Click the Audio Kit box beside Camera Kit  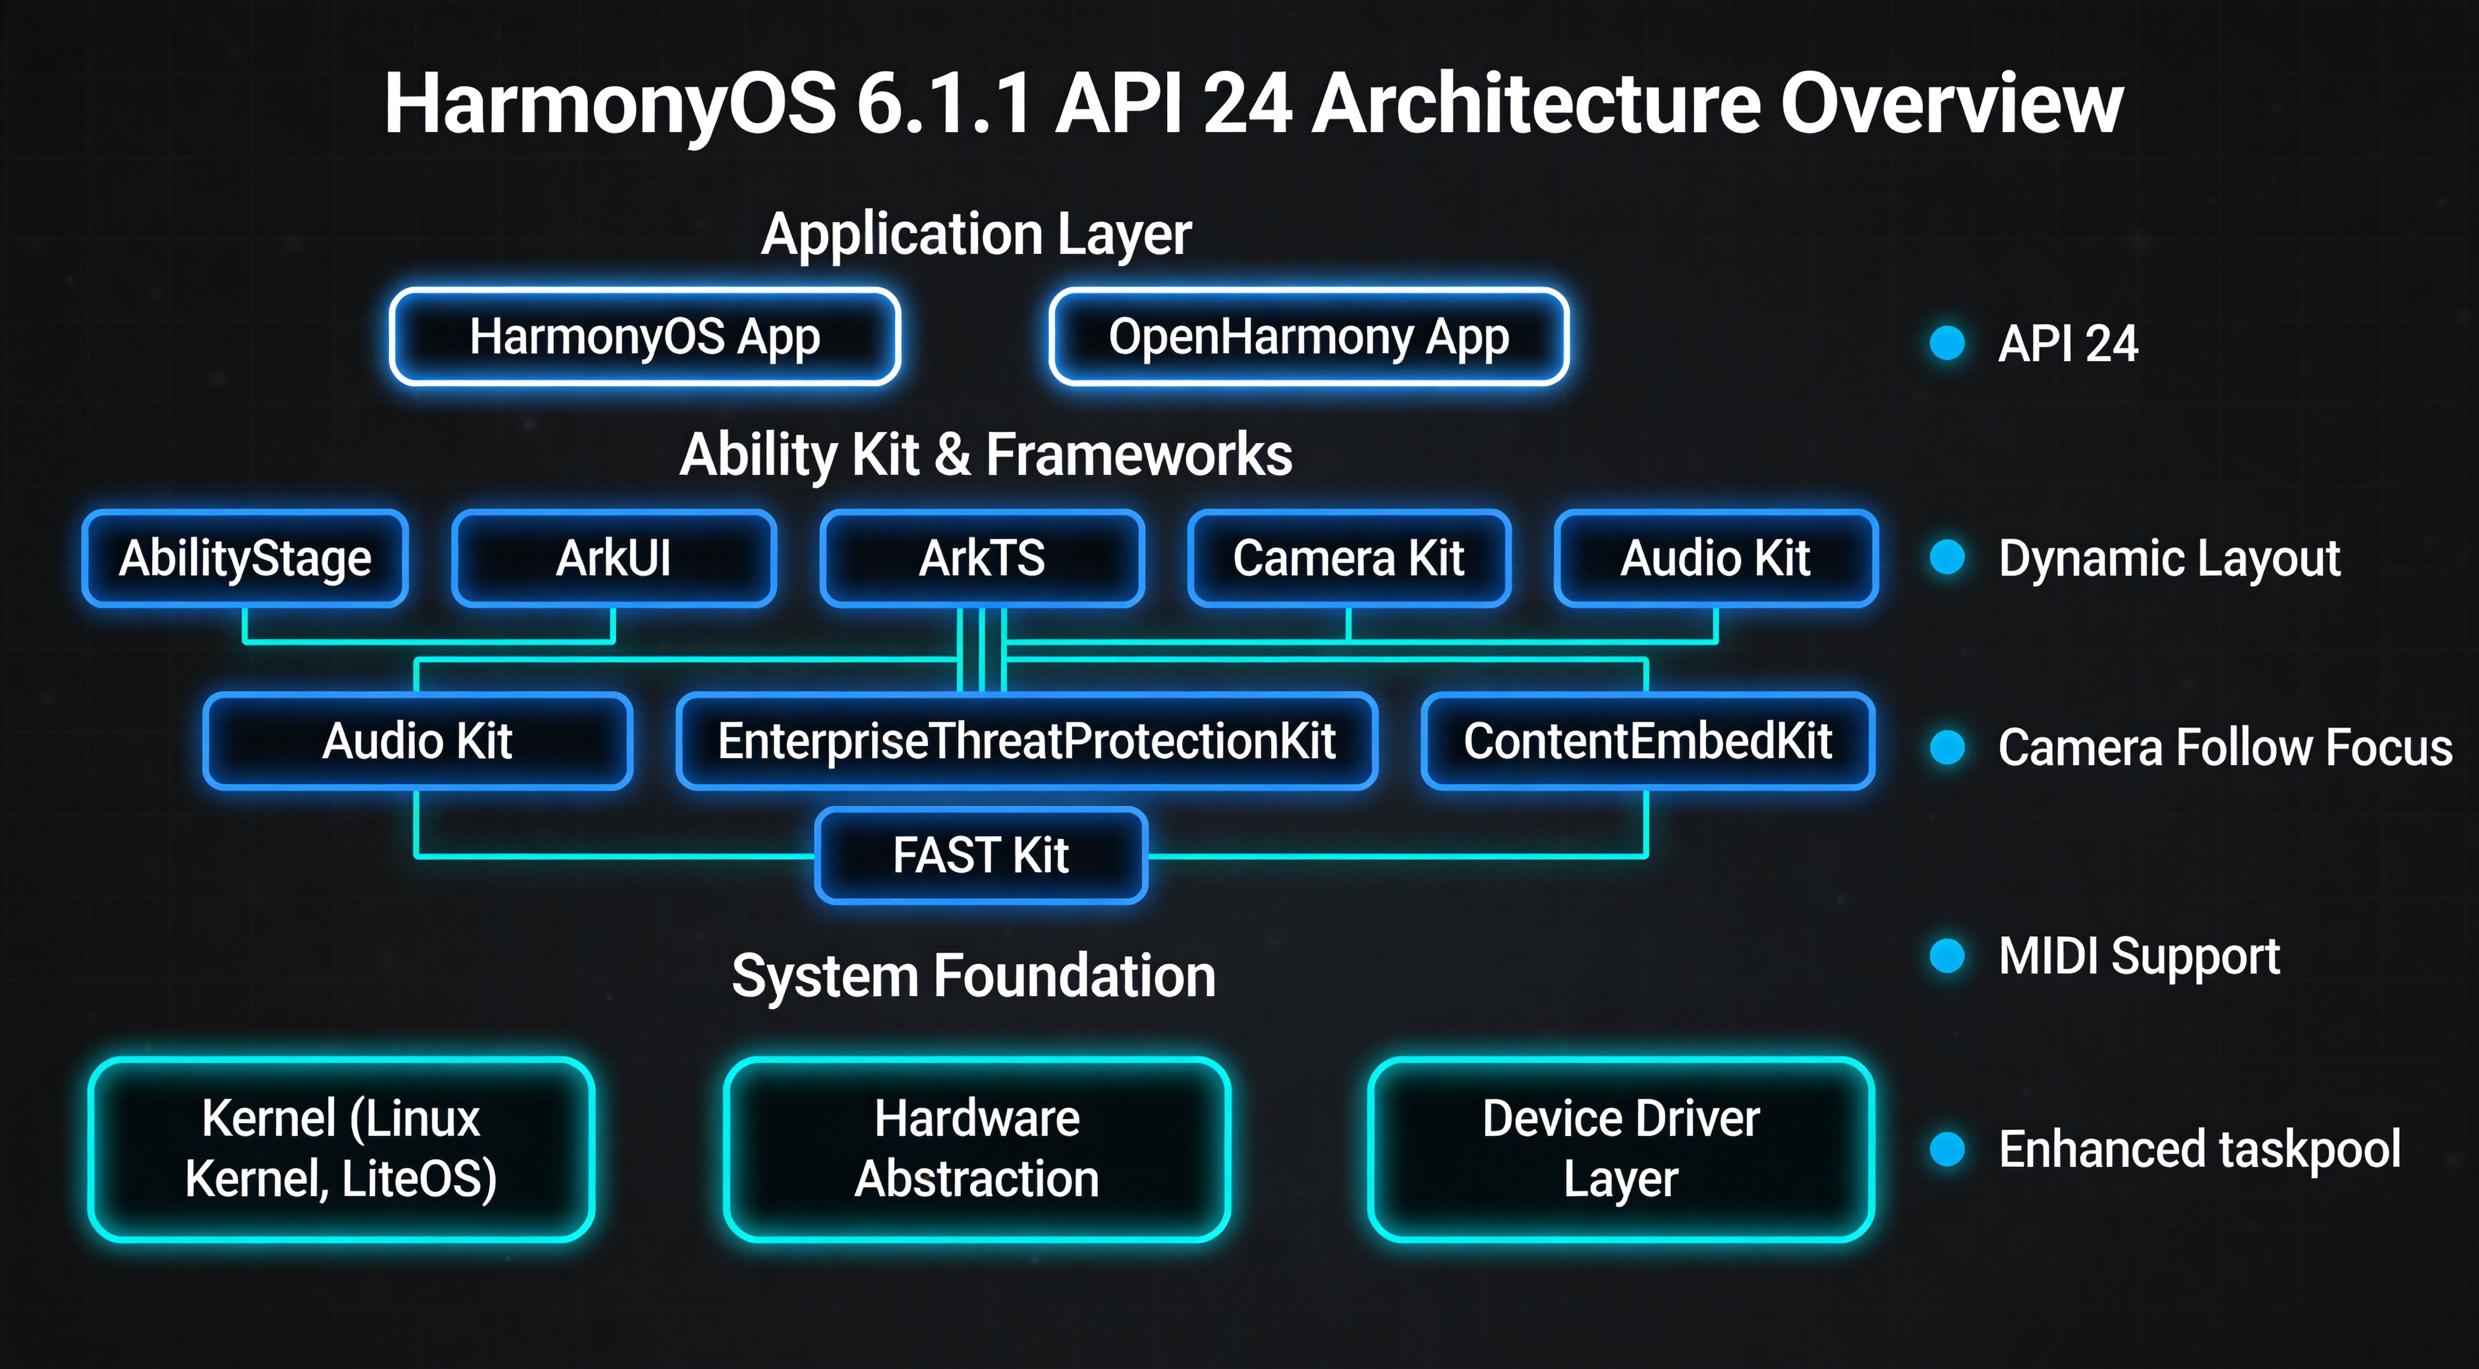tap(1716, 558)
